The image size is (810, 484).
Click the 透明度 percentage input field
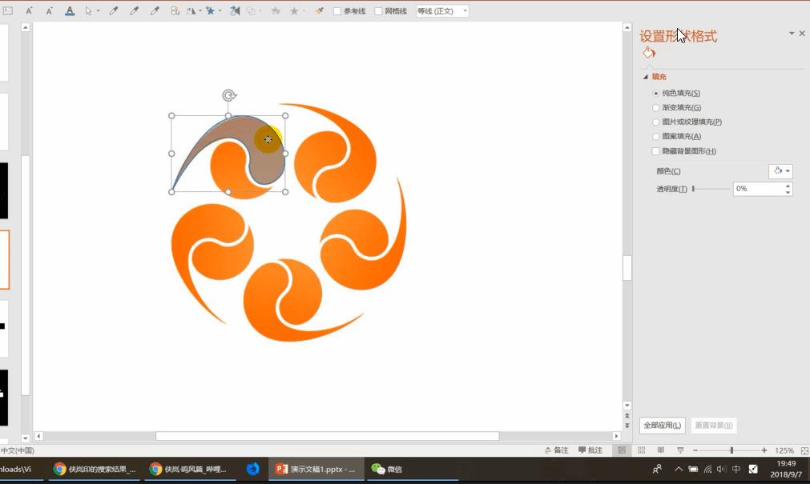click(x=757, y=189)
